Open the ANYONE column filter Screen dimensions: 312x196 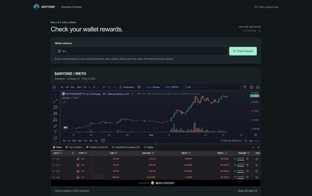tap(153, 153)
